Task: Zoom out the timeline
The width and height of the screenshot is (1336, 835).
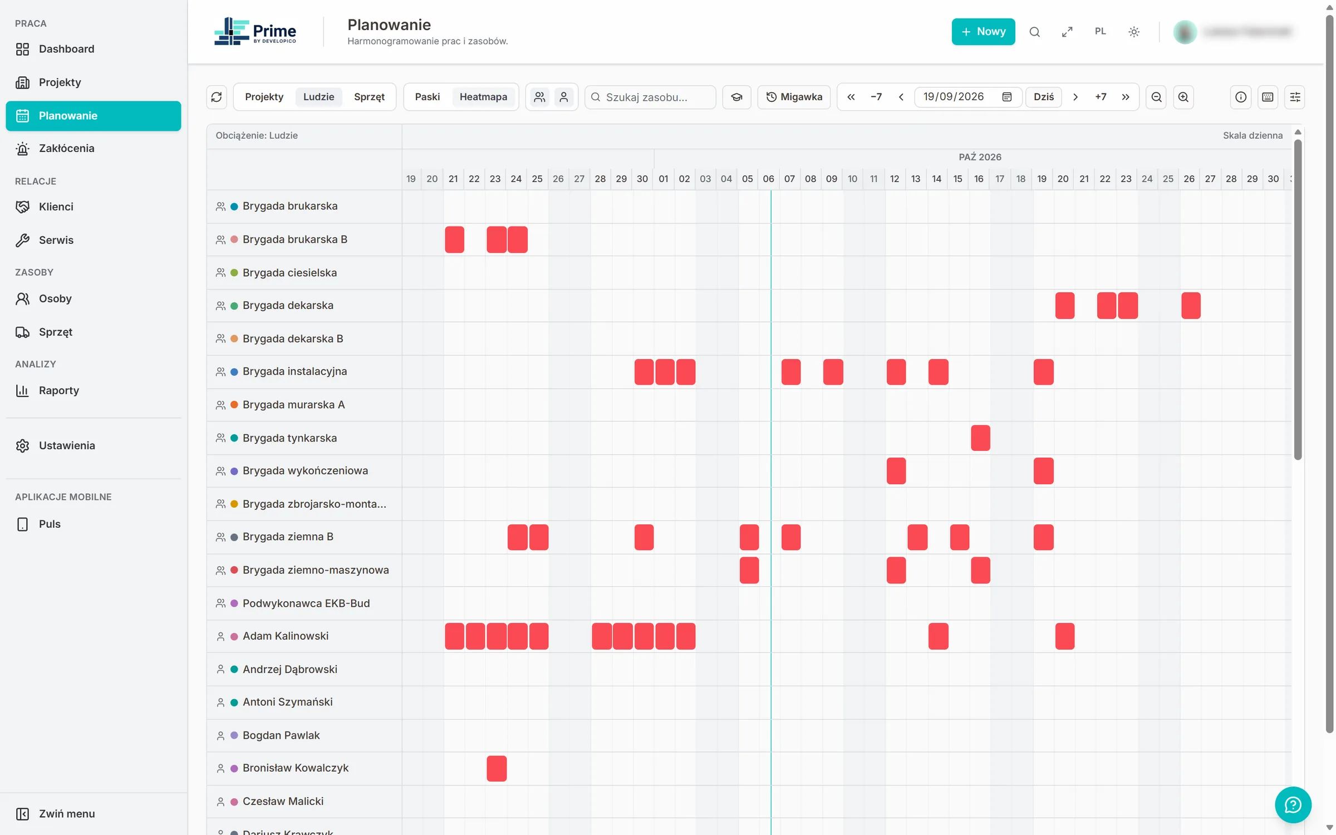Action: [1156, 97]
